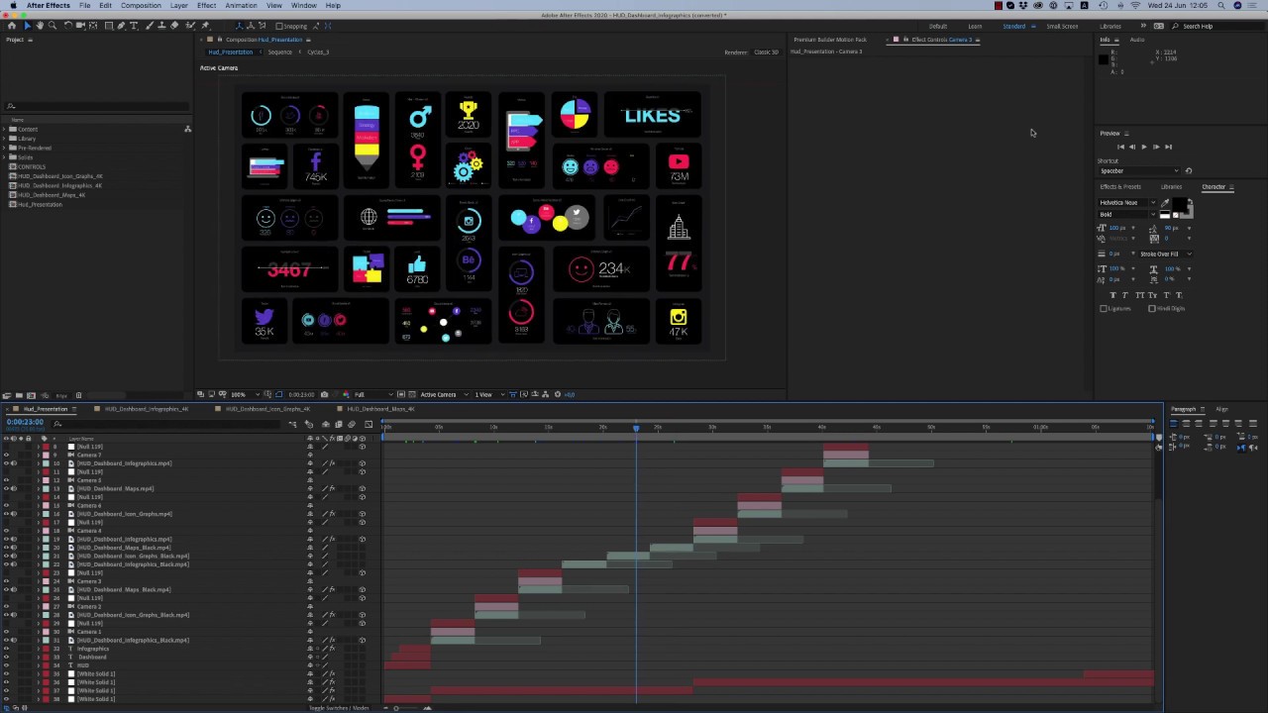Image resolution: width=1268 pixels, height=713 pixels.
Task: Select the Clone Stamp tool
Action: point(162,26)
